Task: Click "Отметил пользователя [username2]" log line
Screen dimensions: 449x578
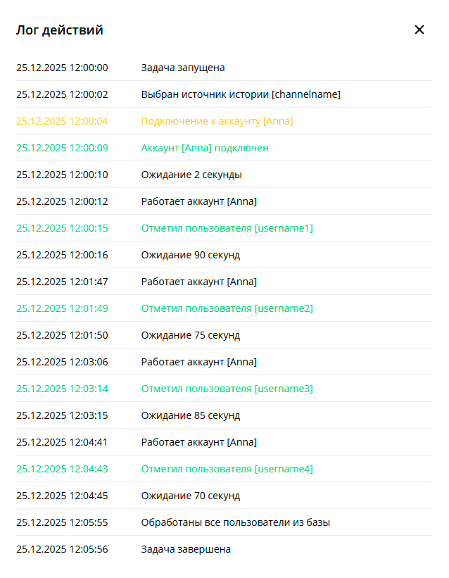Action: pyautogui.click(x=227, y=308)
